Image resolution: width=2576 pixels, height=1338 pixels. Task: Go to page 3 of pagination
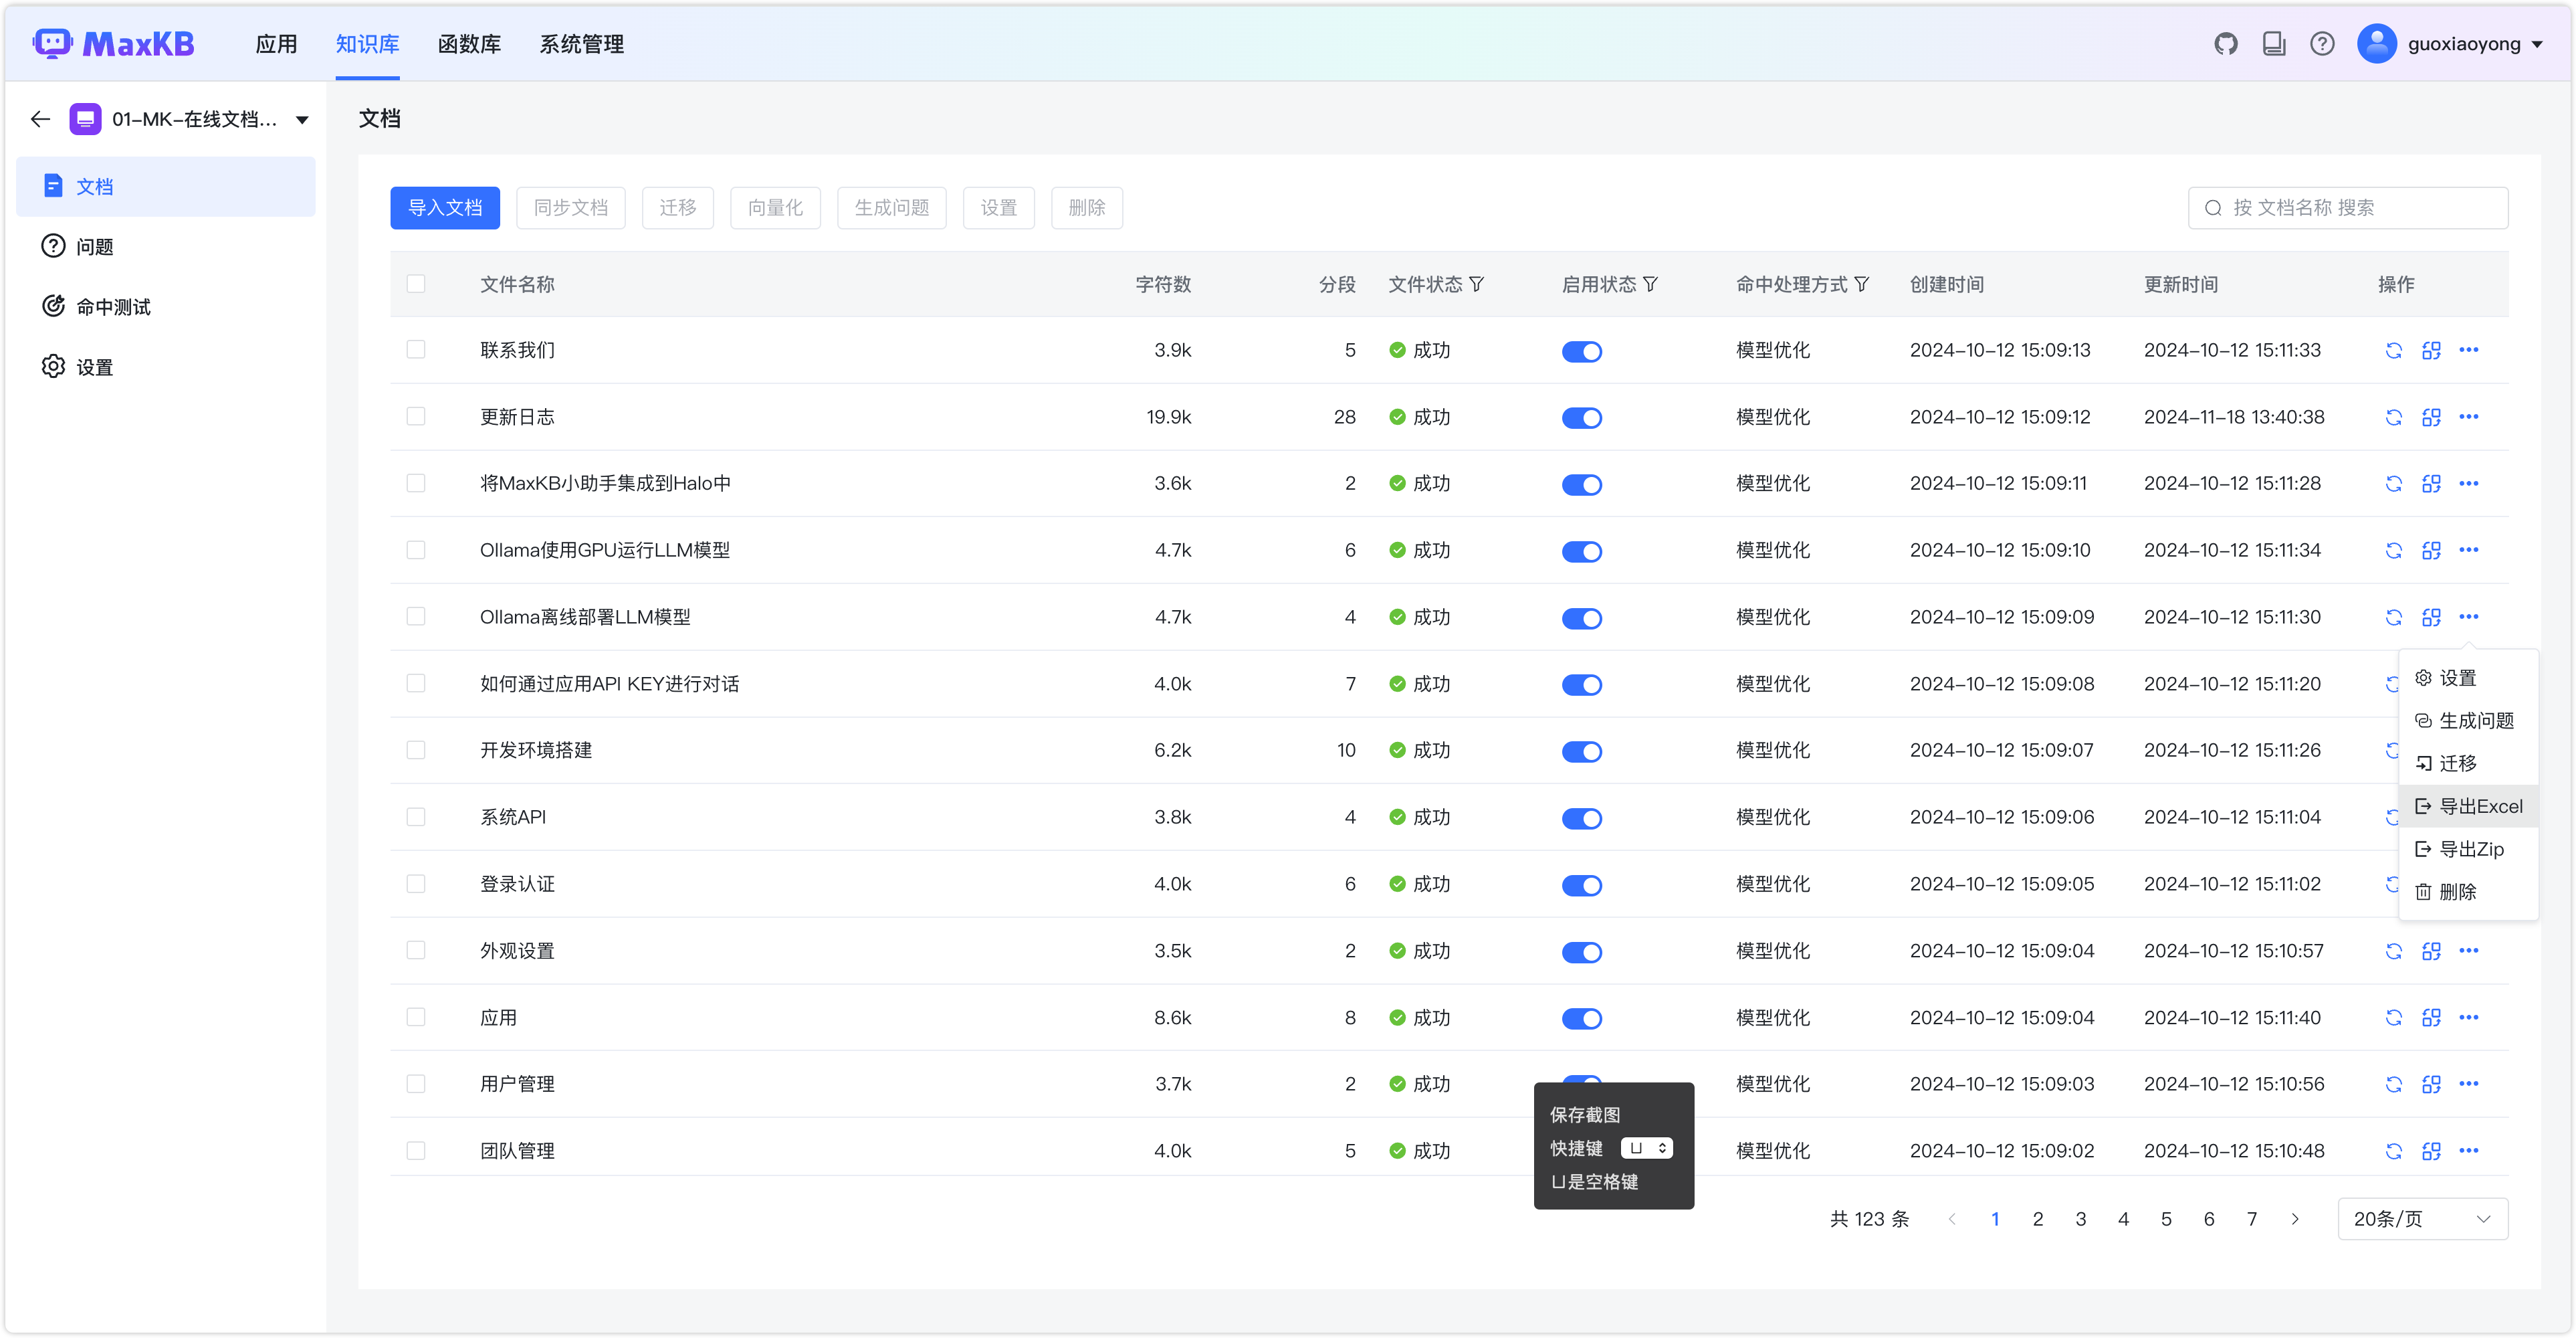tap(2080, 1219)
